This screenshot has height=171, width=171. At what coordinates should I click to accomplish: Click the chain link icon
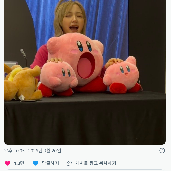[x=69, y=163]
